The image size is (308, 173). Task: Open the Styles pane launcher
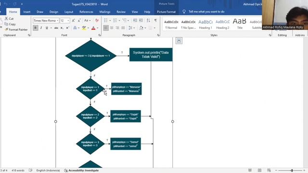click(270, 35)
